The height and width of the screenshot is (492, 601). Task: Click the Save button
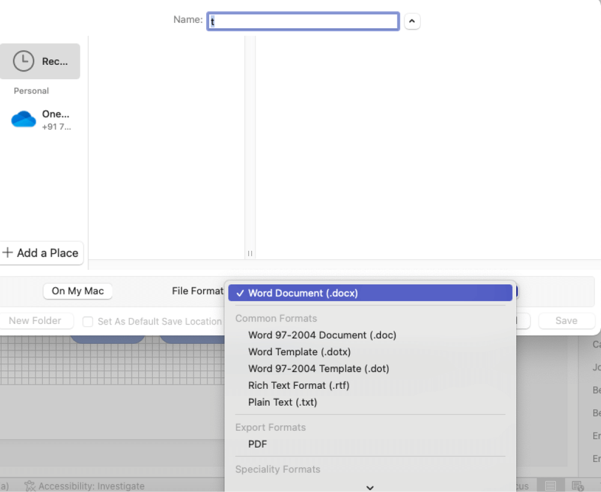(x=566, y=321)
